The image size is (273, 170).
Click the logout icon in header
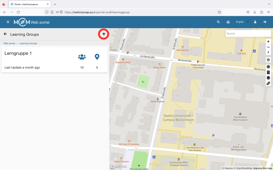pos(265,22)
